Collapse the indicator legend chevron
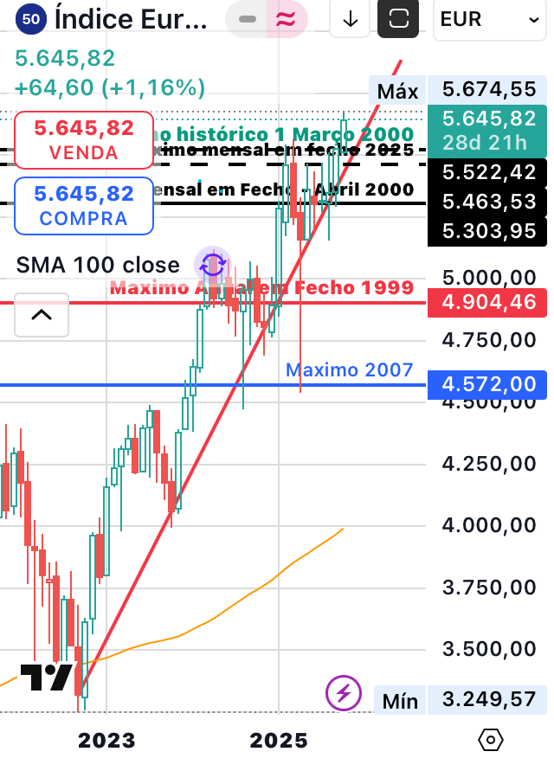The height and width of the screenshot is (758, 554). tap(42, 315)
